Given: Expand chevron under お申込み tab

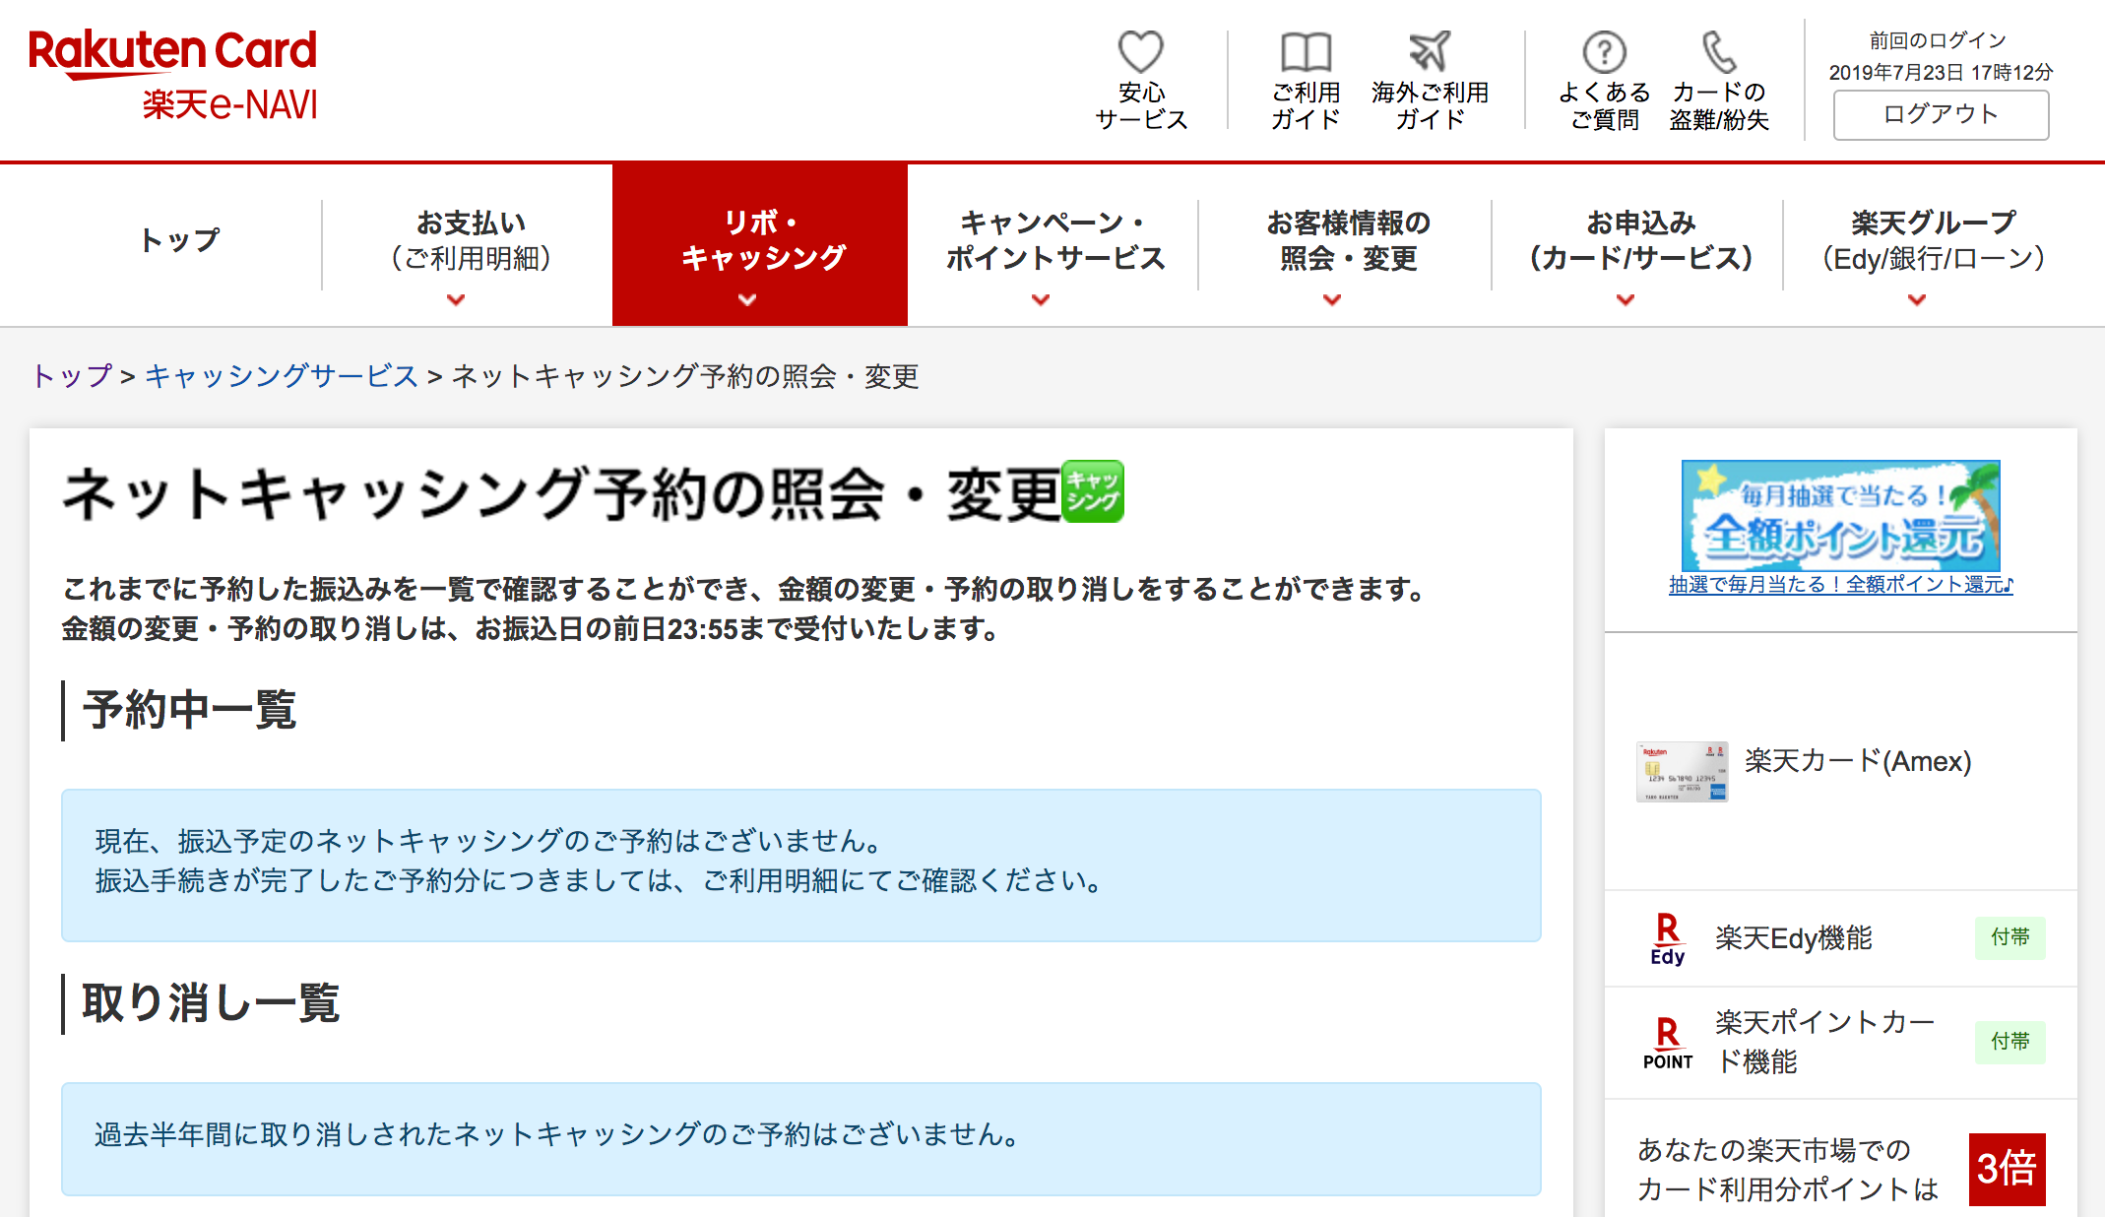Looking at the screenshot, I should pos(1626,299).
